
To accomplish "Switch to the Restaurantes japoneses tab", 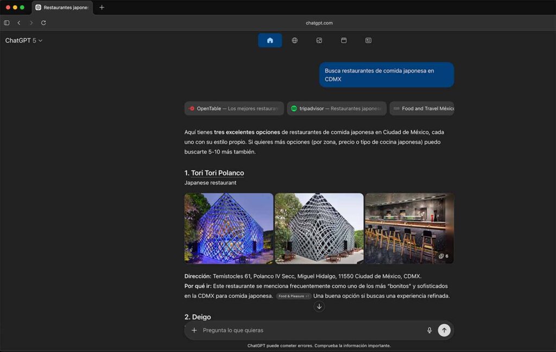I will 61,8.
